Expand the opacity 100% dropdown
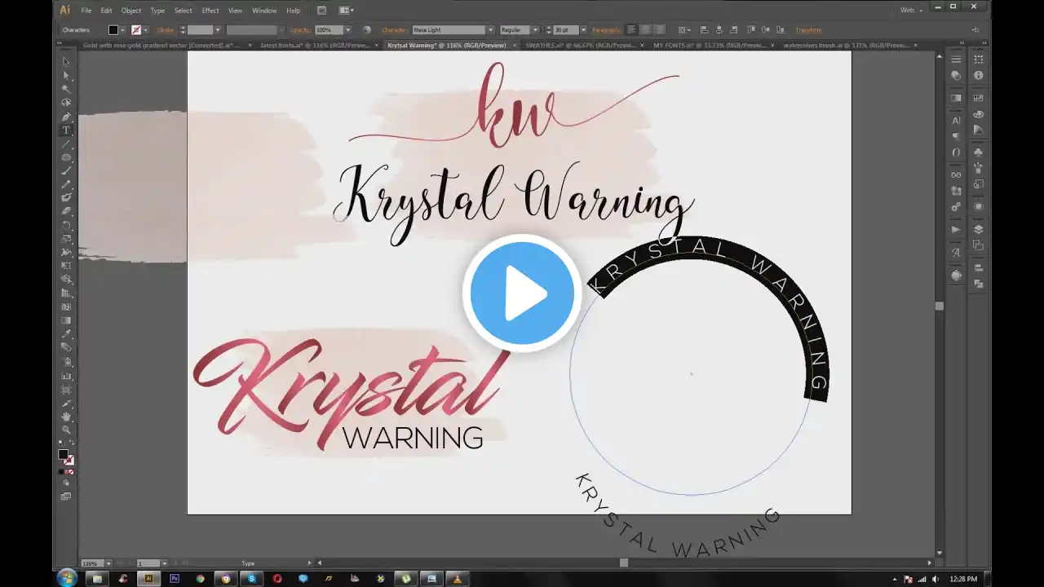Viewport: 1044px width, 587px height. point(346,30)
